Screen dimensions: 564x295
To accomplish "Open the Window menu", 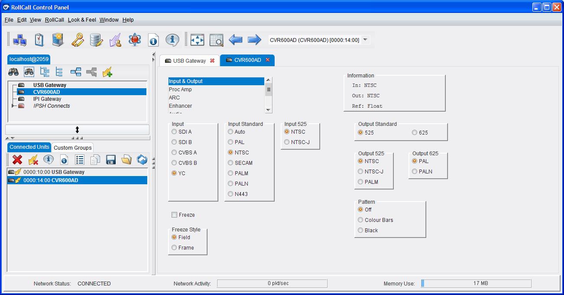I will click(109, 20).
